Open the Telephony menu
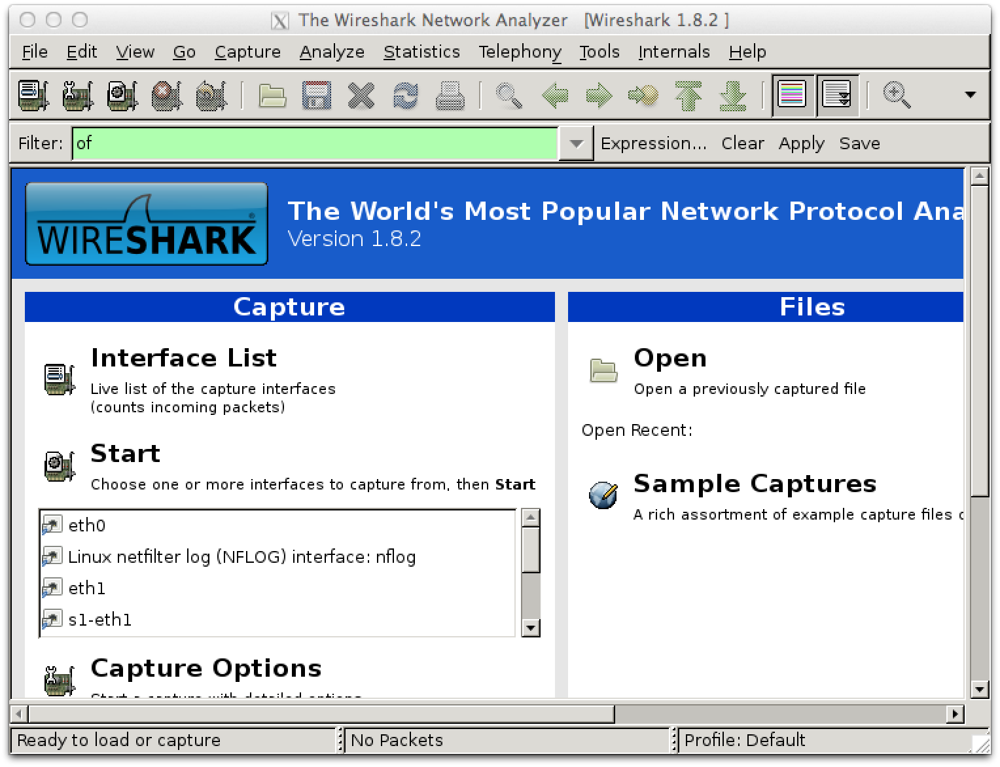1000x767 pixels. tap(520, 52)
